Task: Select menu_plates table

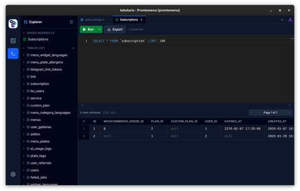Action: pos(40,142)
